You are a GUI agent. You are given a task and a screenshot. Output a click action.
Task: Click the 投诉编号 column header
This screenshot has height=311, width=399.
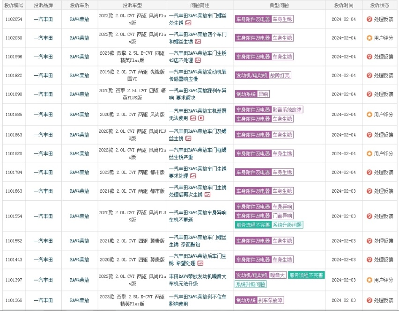[x=14, y=5]
